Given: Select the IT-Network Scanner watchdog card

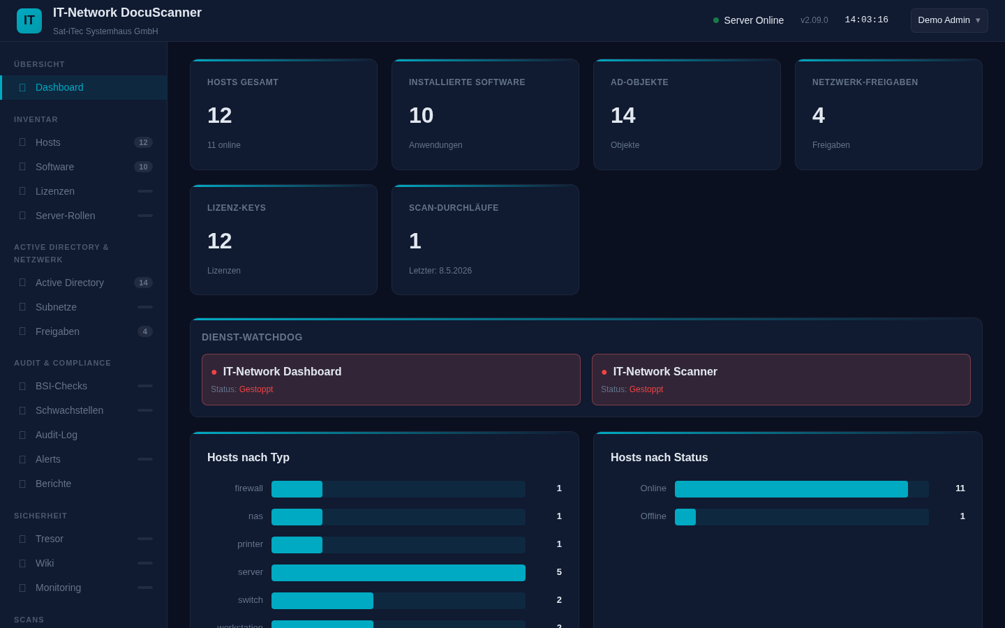Looking at the screenshot, I should (781, 380).
